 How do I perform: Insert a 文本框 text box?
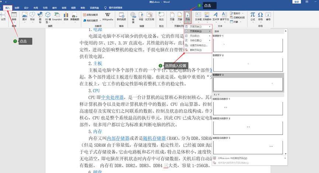coord(198,17)
